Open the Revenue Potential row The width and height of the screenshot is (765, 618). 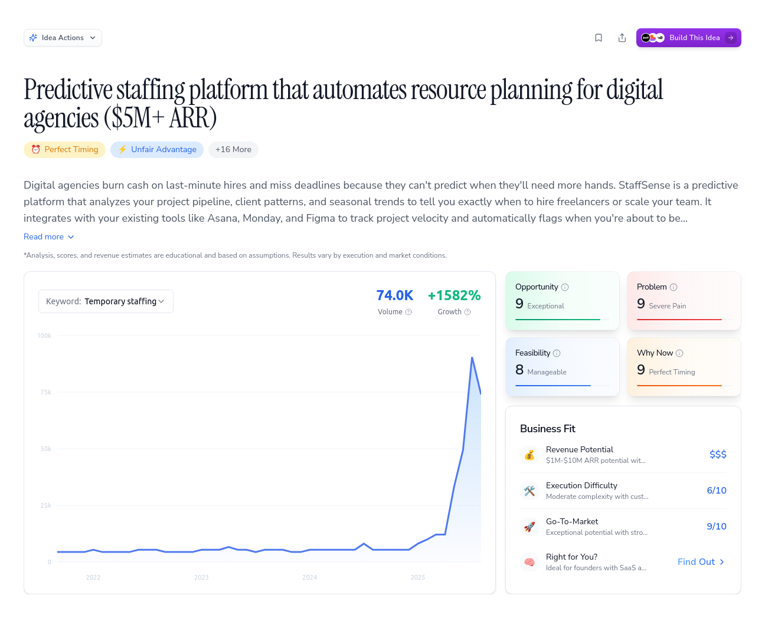click(x=623, y=455)
